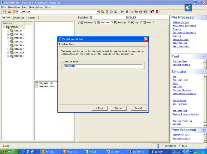
Task: Open the Help menu
Action: pos(47,7)
